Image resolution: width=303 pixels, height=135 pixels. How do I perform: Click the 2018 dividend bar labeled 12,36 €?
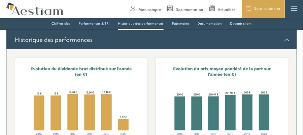coord(90,112)
